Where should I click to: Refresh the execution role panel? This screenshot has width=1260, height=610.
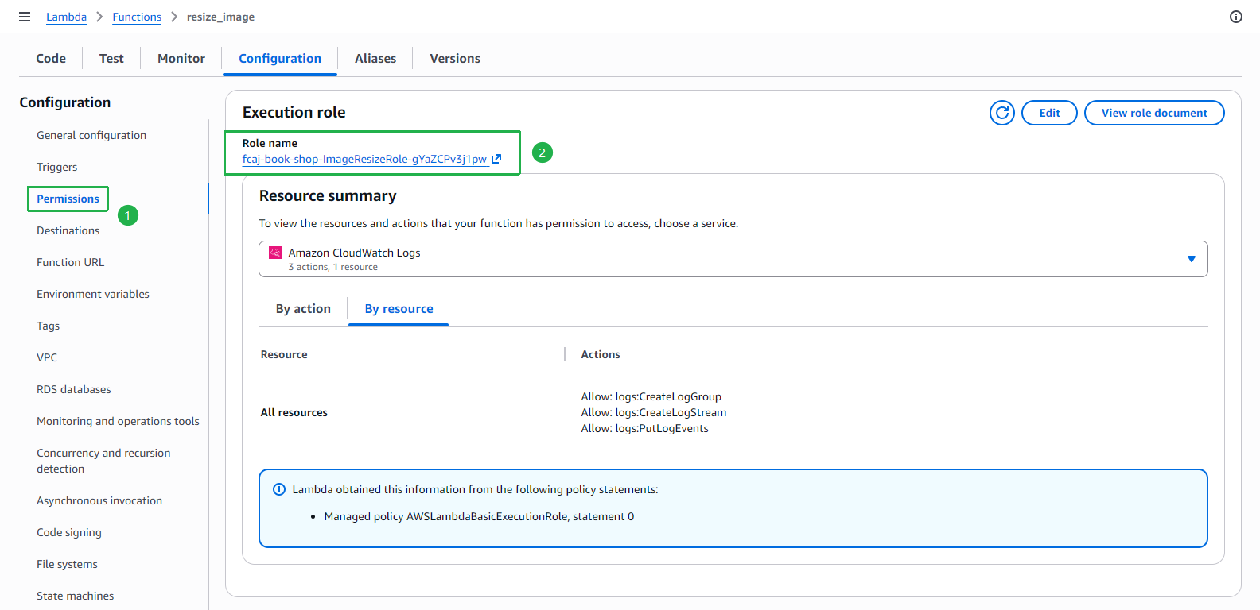(x=1002, y=113)
